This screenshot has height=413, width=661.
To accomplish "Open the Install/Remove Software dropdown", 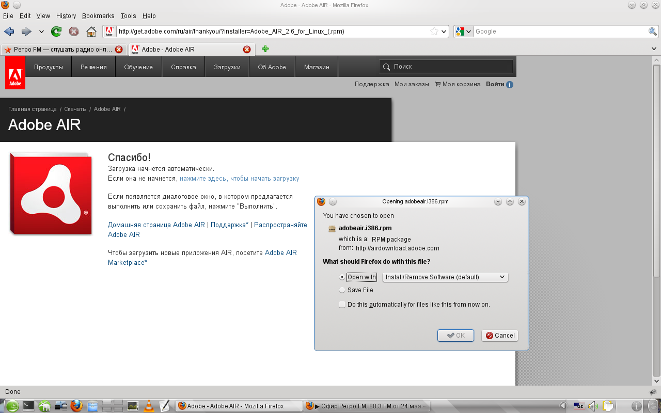I will pos(445,277).
